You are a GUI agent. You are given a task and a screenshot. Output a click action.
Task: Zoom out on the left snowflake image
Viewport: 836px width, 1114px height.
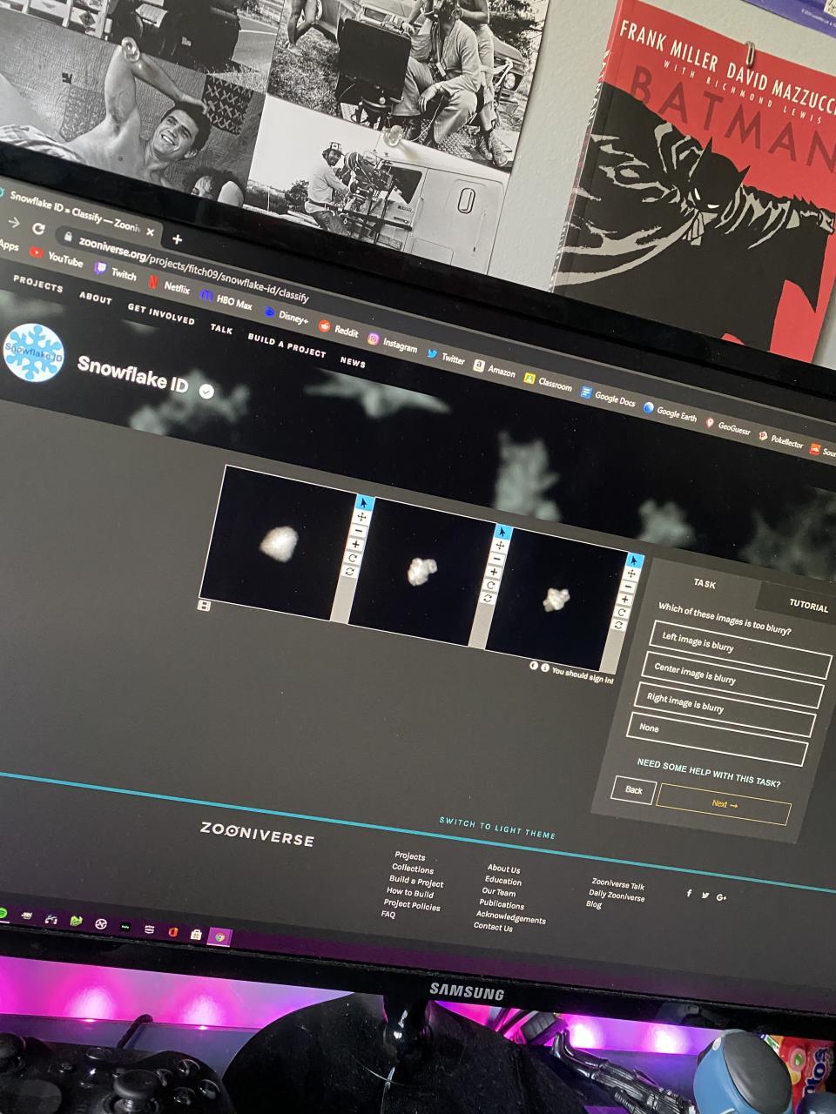click(360, 531)
